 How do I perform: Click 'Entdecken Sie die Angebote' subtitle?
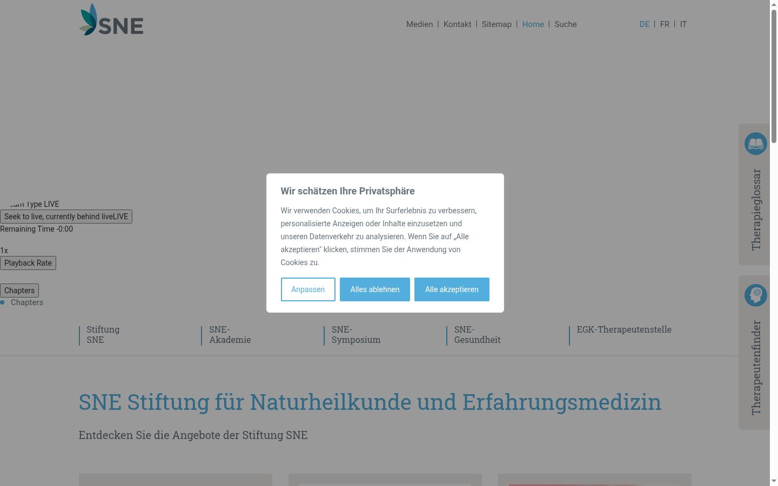[x=193, y=435]
